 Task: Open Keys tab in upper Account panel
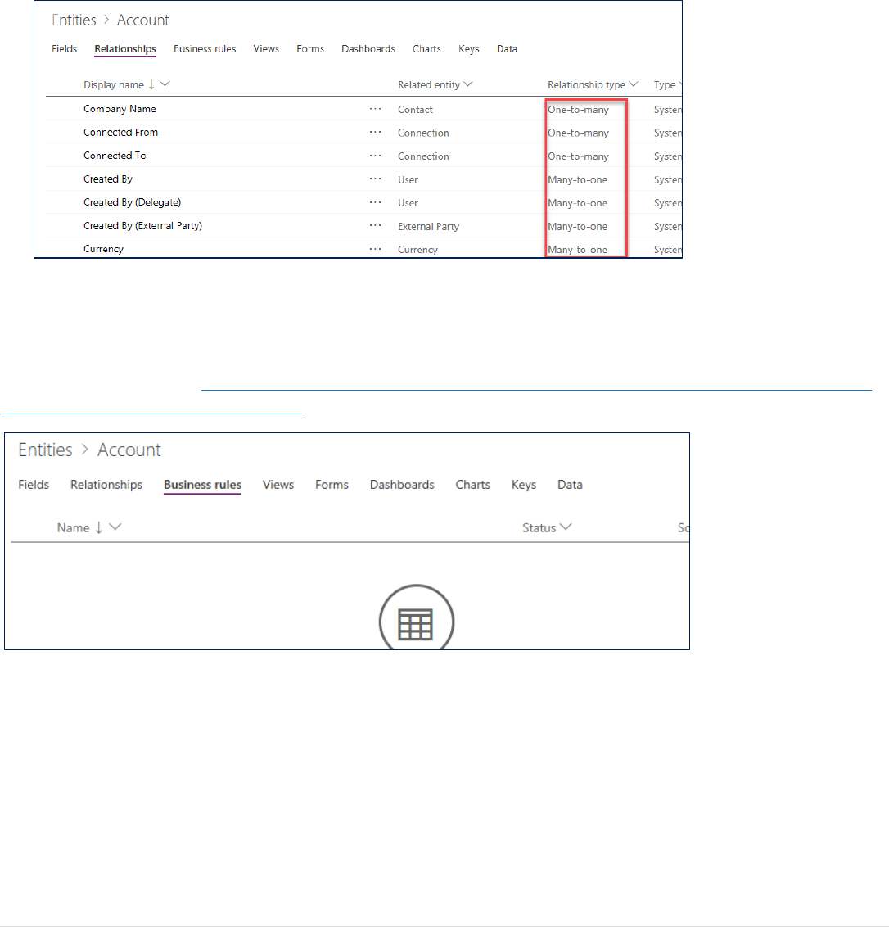point(469,49)
